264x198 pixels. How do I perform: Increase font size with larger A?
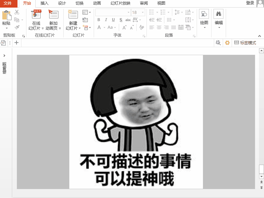coord(124,27)
